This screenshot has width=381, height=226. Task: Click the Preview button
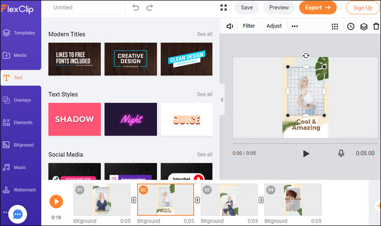coord(279,7)
